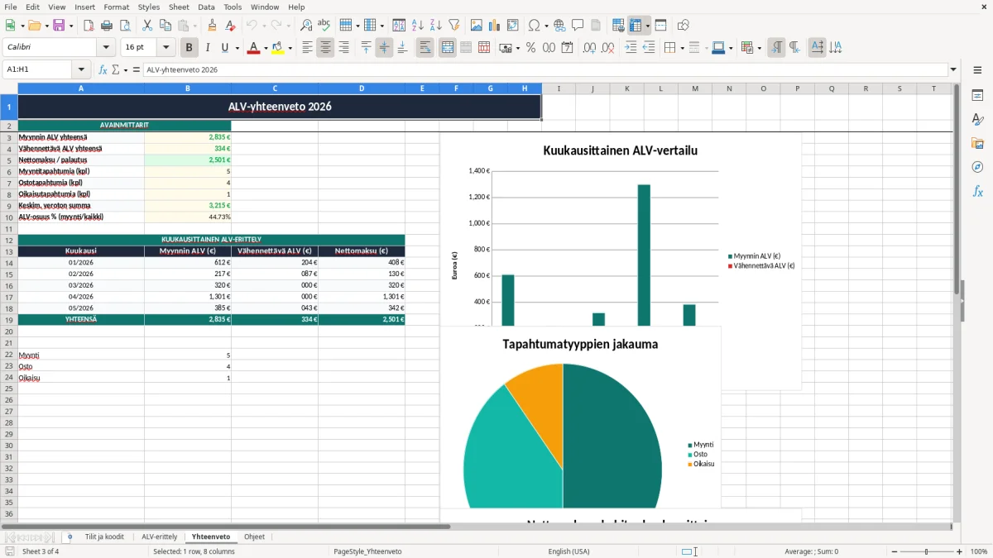Click the Insert Chart icon

(x=494, y=26)
